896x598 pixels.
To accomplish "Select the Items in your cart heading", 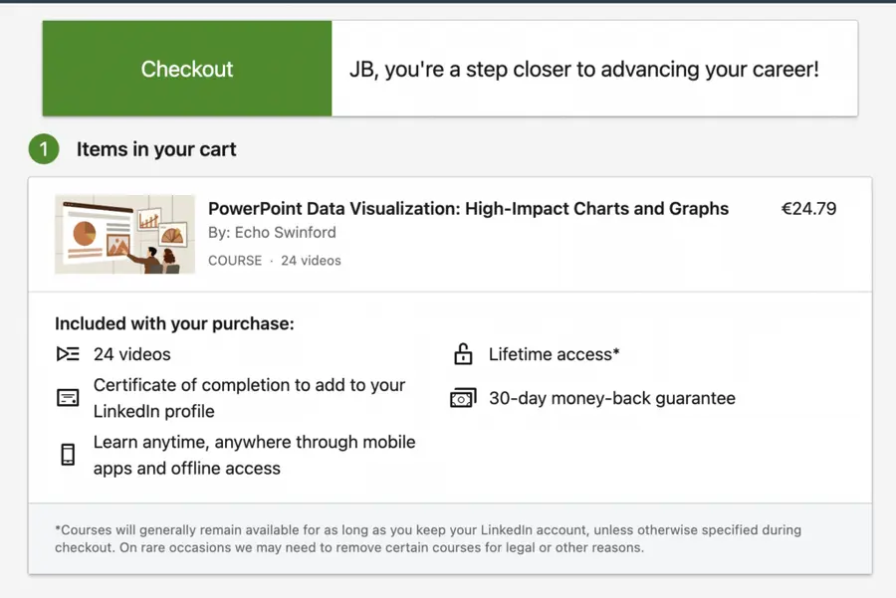I will pos(155,149).
